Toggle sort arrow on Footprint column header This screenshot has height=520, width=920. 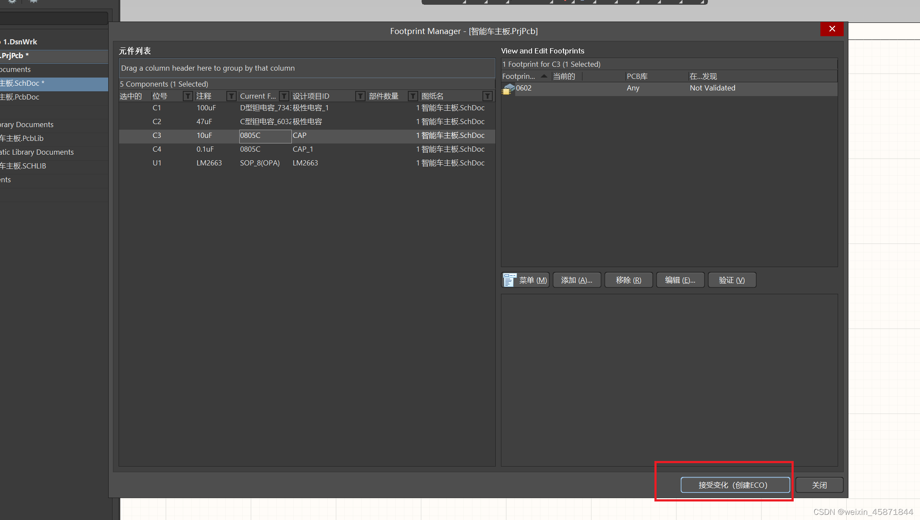(x=544, y=76)
